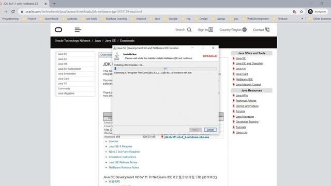Minimize the Java installer dialog
Image resolution: width=331 pixels, height=186 pixels.
tap(192, 48)
